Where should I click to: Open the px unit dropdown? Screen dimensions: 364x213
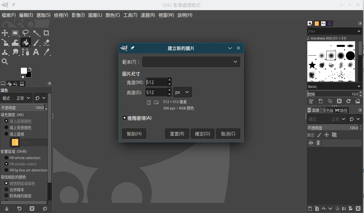tap(182, 92)
